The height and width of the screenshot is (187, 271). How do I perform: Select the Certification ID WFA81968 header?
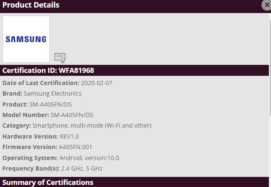click(x=48, y=70)
